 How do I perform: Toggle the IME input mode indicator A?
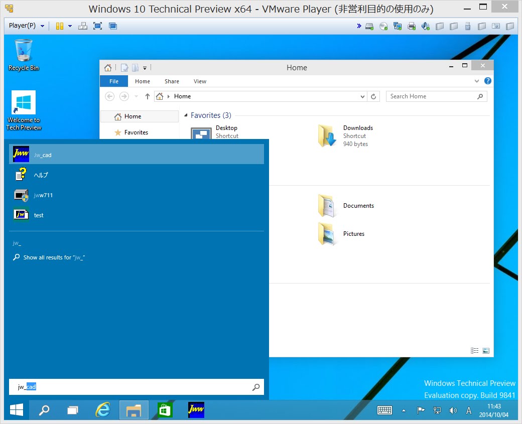(x=469, y=410)
